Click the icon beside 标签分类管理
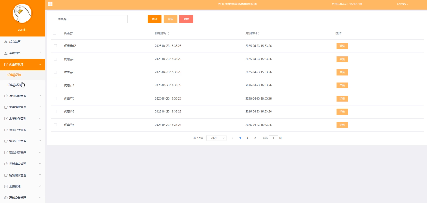Screen dimensions: 427x203 [6, 130]
